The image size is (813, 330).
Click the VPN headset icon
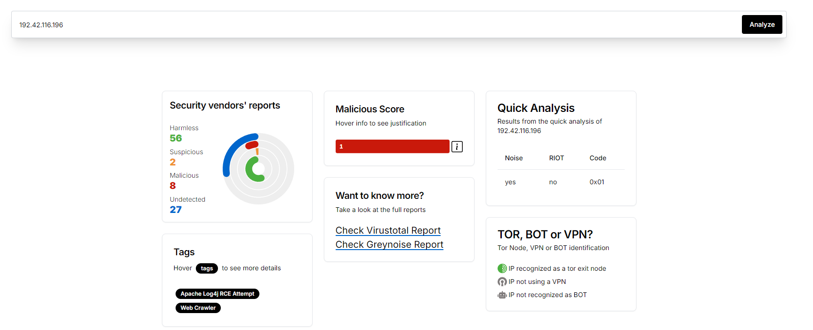pos(502,282)
